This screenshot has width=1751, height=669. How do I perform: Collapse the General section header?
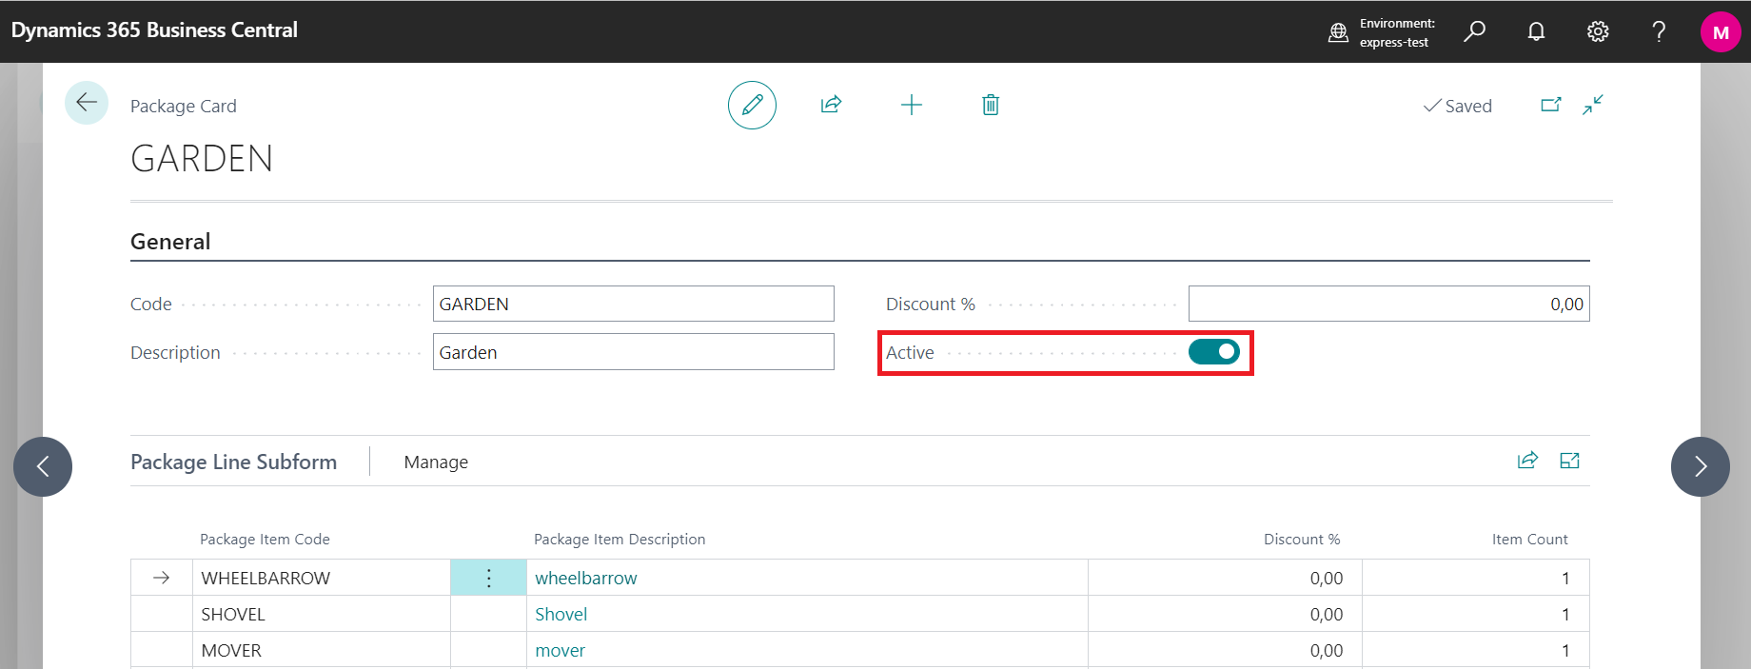170,242
